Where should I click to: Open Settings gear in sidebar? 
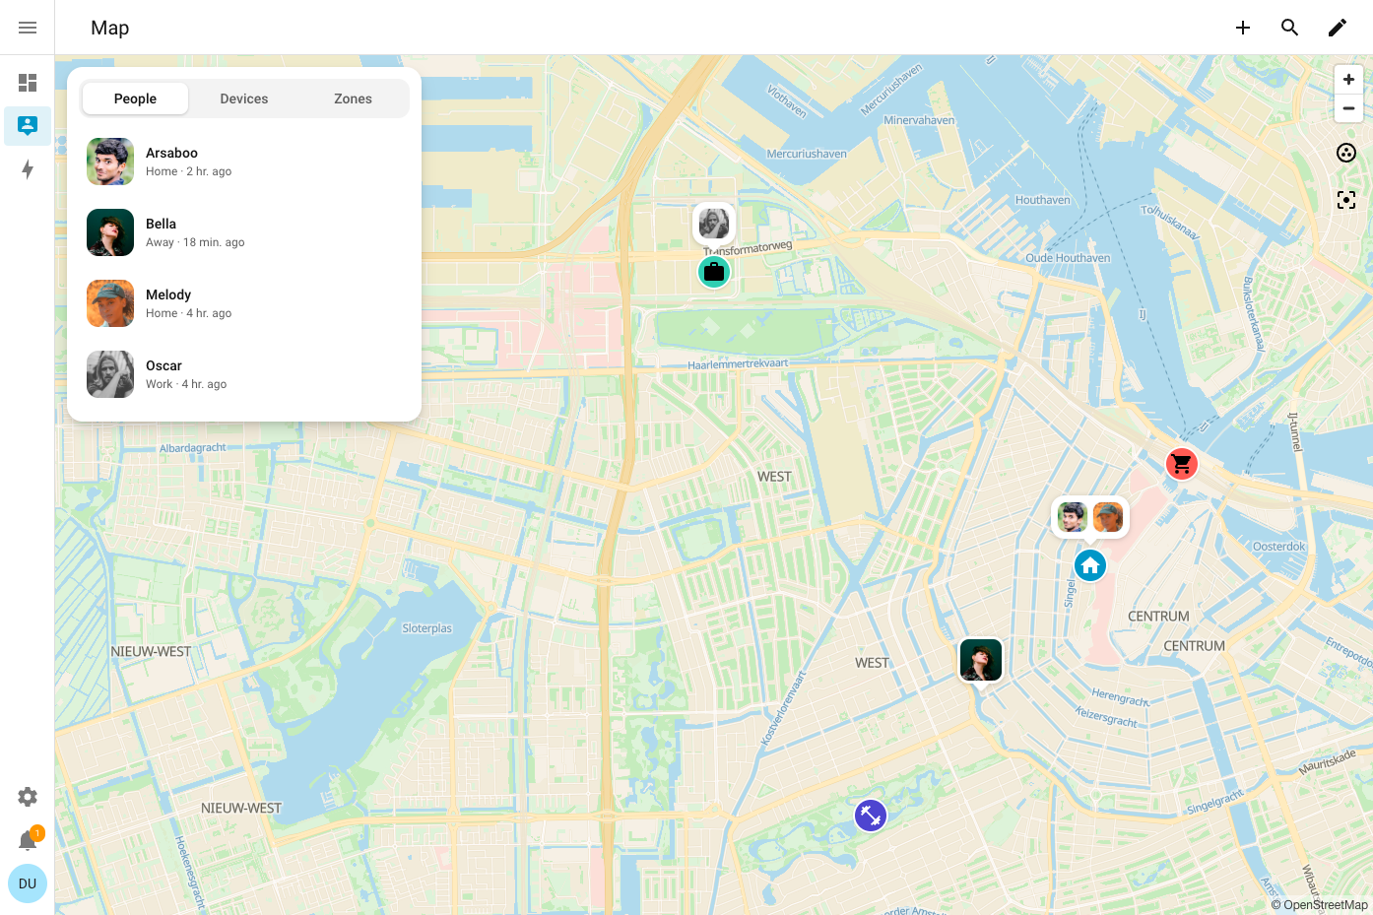coord(28,797)
